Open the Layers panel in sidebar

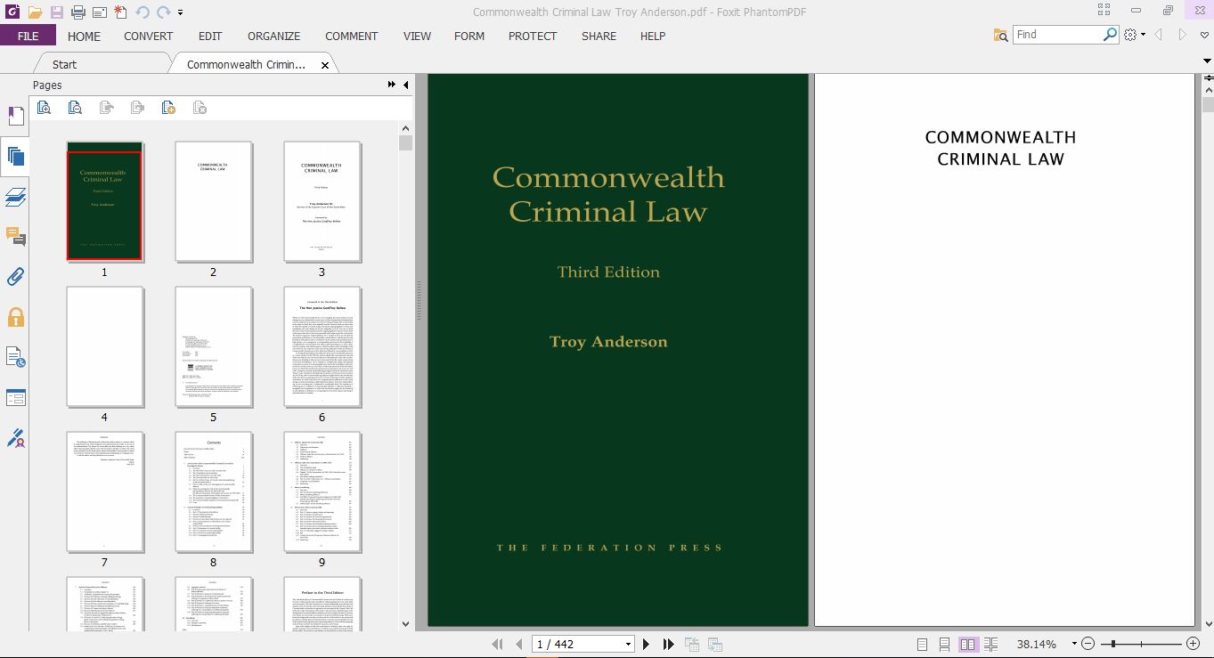pos(15,197)
